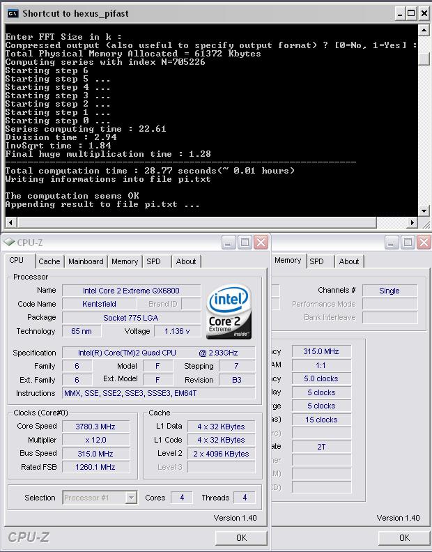432x552 pixels.
Task: Click the Threads count field
Action: click(245, 498)
